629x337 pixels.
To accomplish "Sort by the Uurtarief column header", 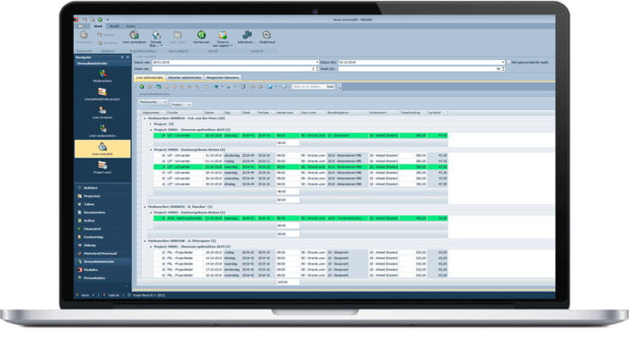I will pyautogui.click(x=438, y=113).
